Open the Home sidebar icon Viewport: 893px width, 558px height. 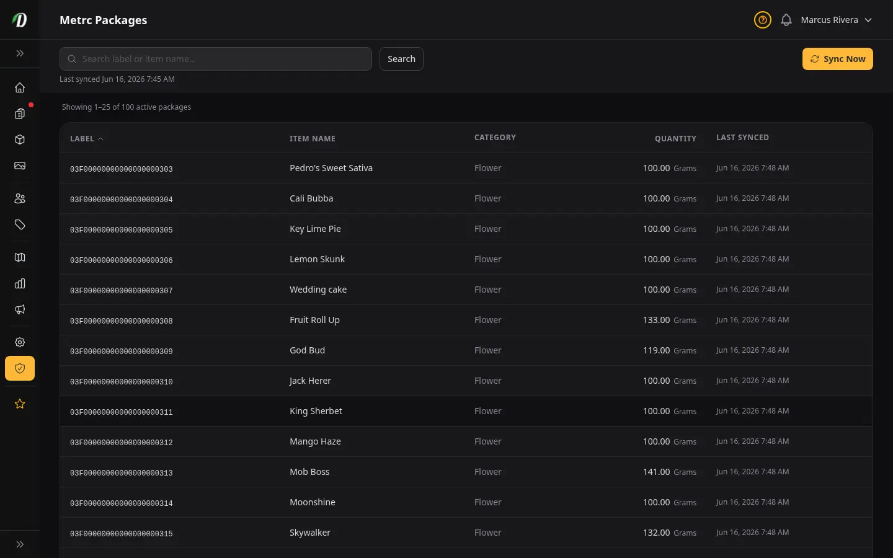(20, 87)
